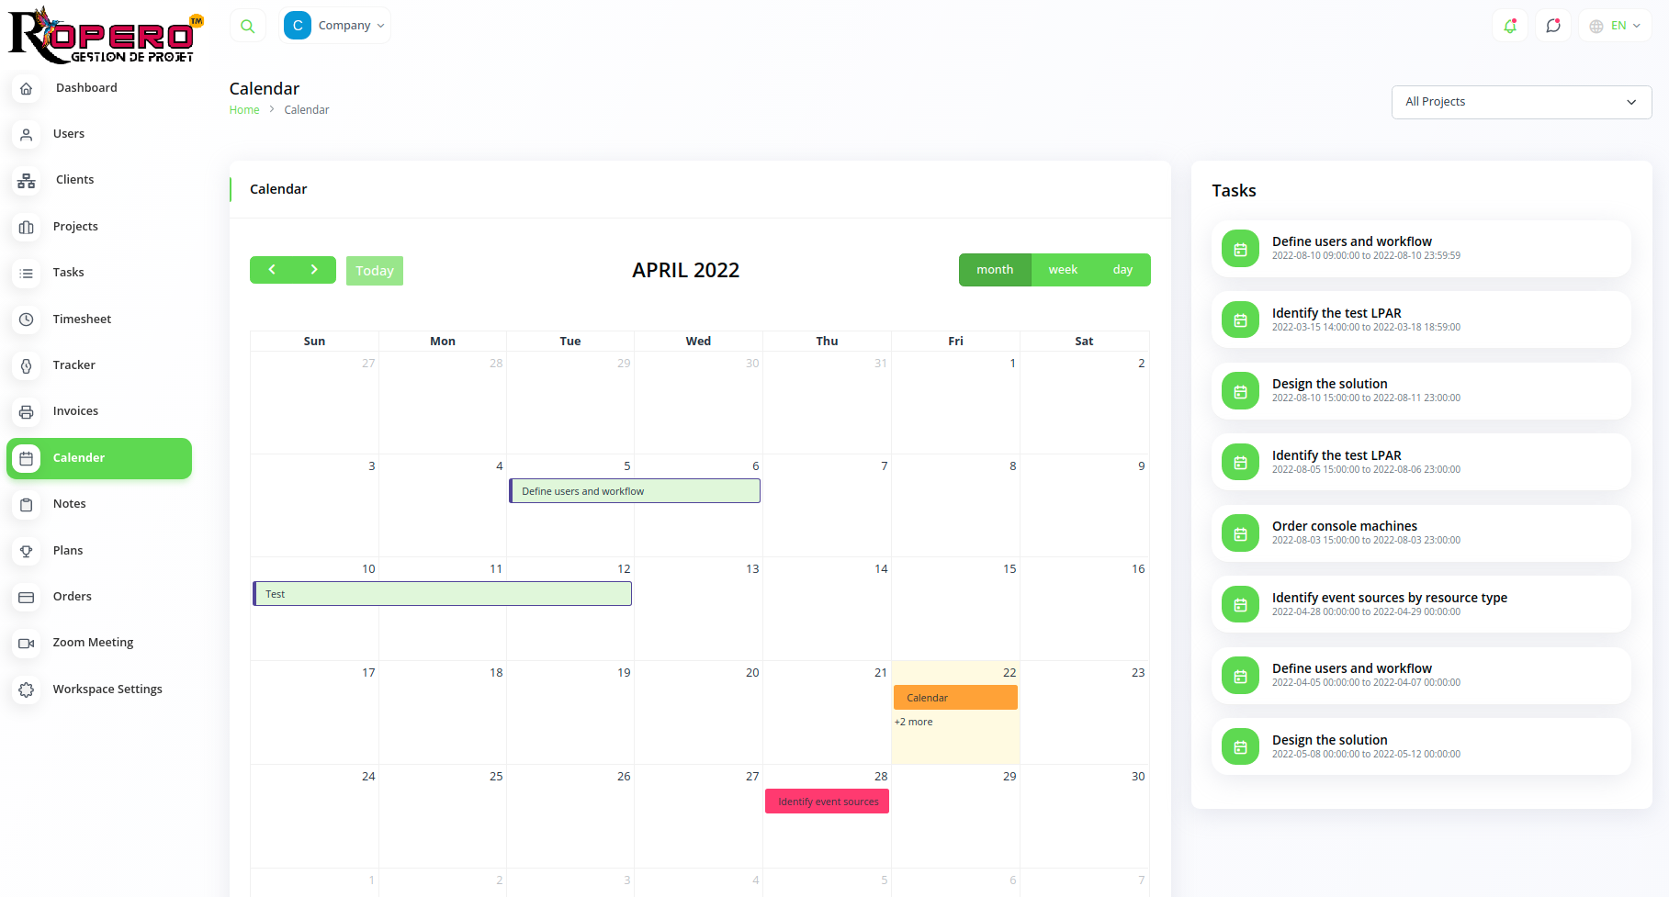Advance to next month arrow

[x=314, y=270]
